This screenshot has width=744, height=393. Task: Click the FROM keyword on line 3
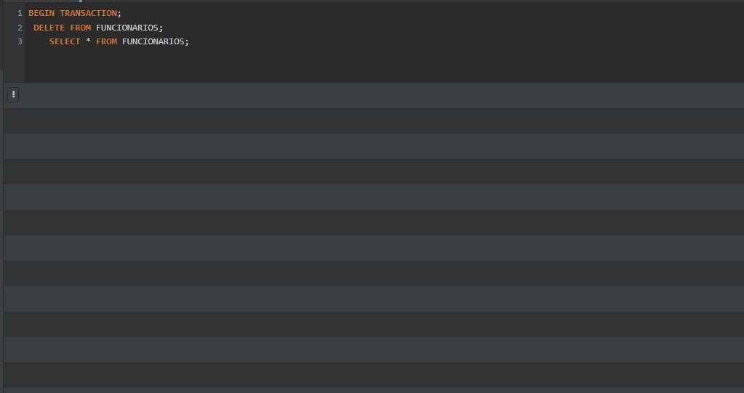coord(107,41)
